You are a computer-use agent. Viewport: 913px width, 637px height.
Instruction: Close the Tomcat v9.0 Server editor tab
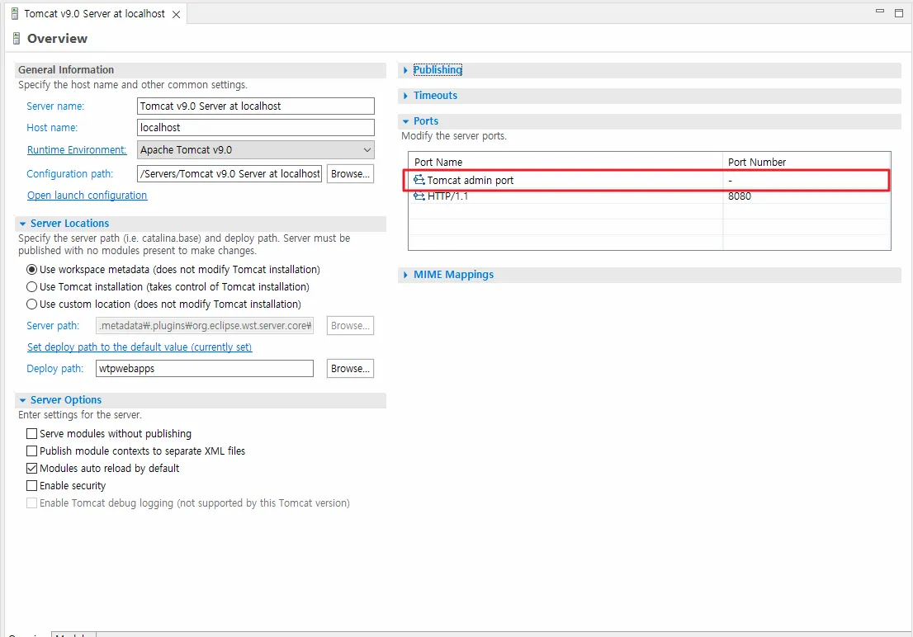pyautogui.click(x=176, y=15)
